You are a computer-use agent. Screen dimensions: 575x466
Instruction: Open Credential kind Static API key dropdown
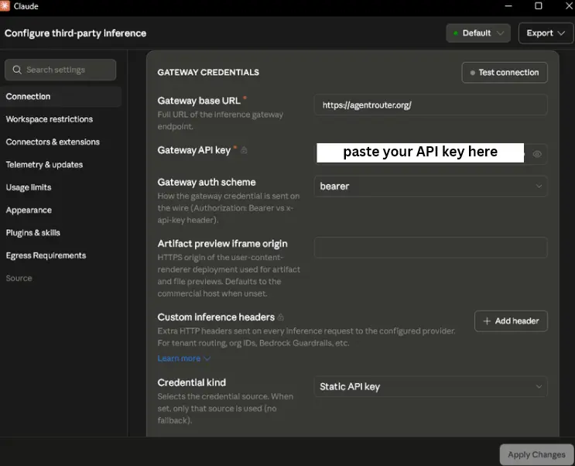click(430, 387)
